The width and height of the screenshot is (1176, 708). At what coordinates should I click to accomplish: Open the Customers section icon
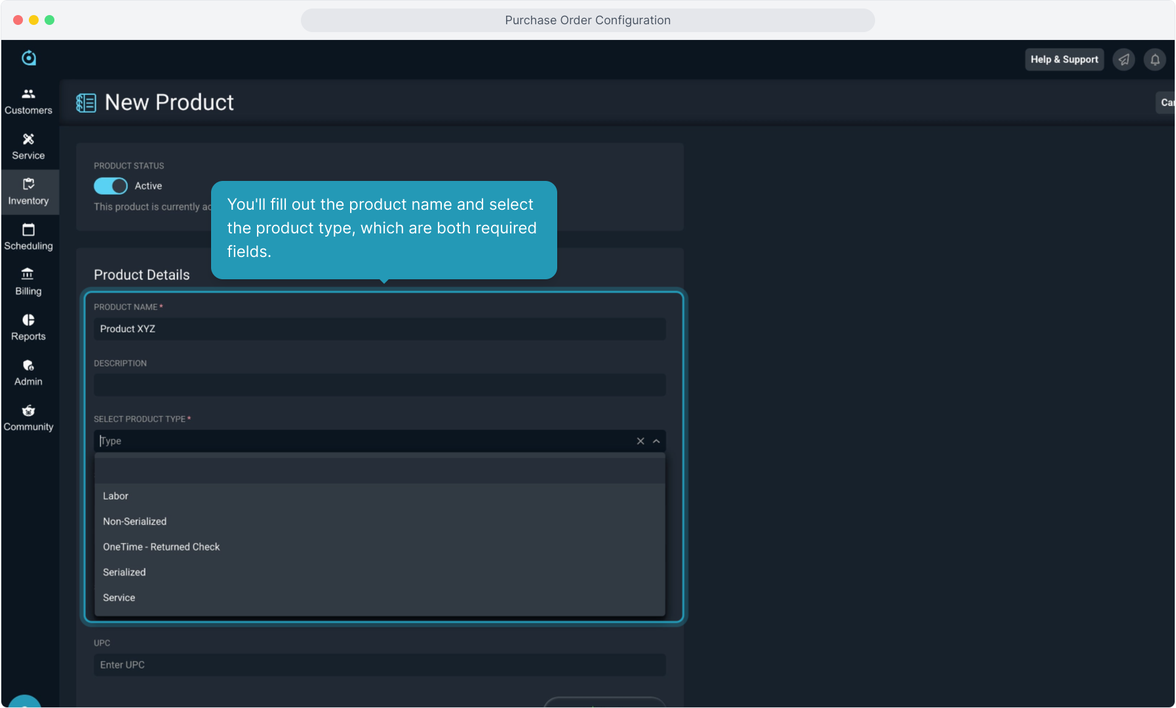(x=28, y=94)
